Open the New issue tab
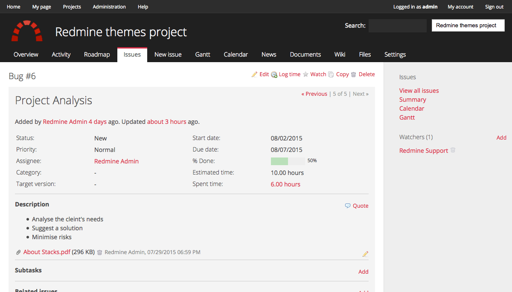 pyautogui.click(x=168, y=54)
